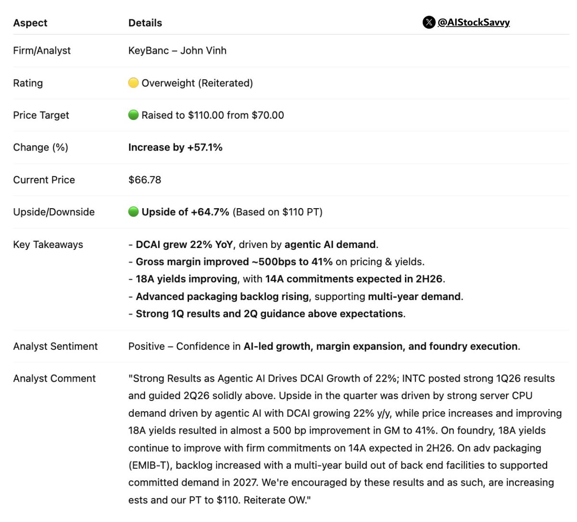Click the Rating row label
The height and width of the screenshot is (522, 577).
point(28,83)
